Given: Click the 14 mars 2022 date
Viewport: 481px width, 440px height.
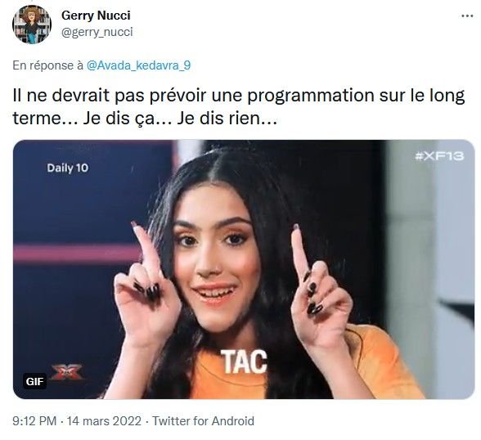Looking at the screenshot, I should [x=104, y=420].
